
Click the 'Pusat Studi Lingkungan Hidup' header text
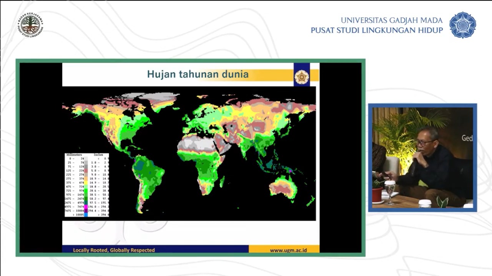pos(377,30)
